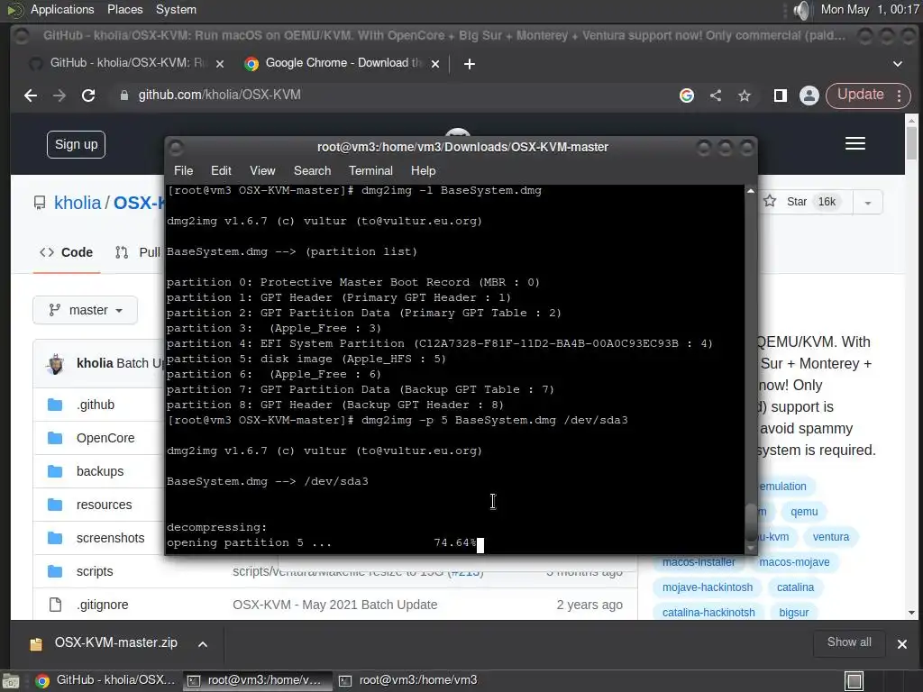Open the Chrome tab search chevron

(x=898, y=64)
